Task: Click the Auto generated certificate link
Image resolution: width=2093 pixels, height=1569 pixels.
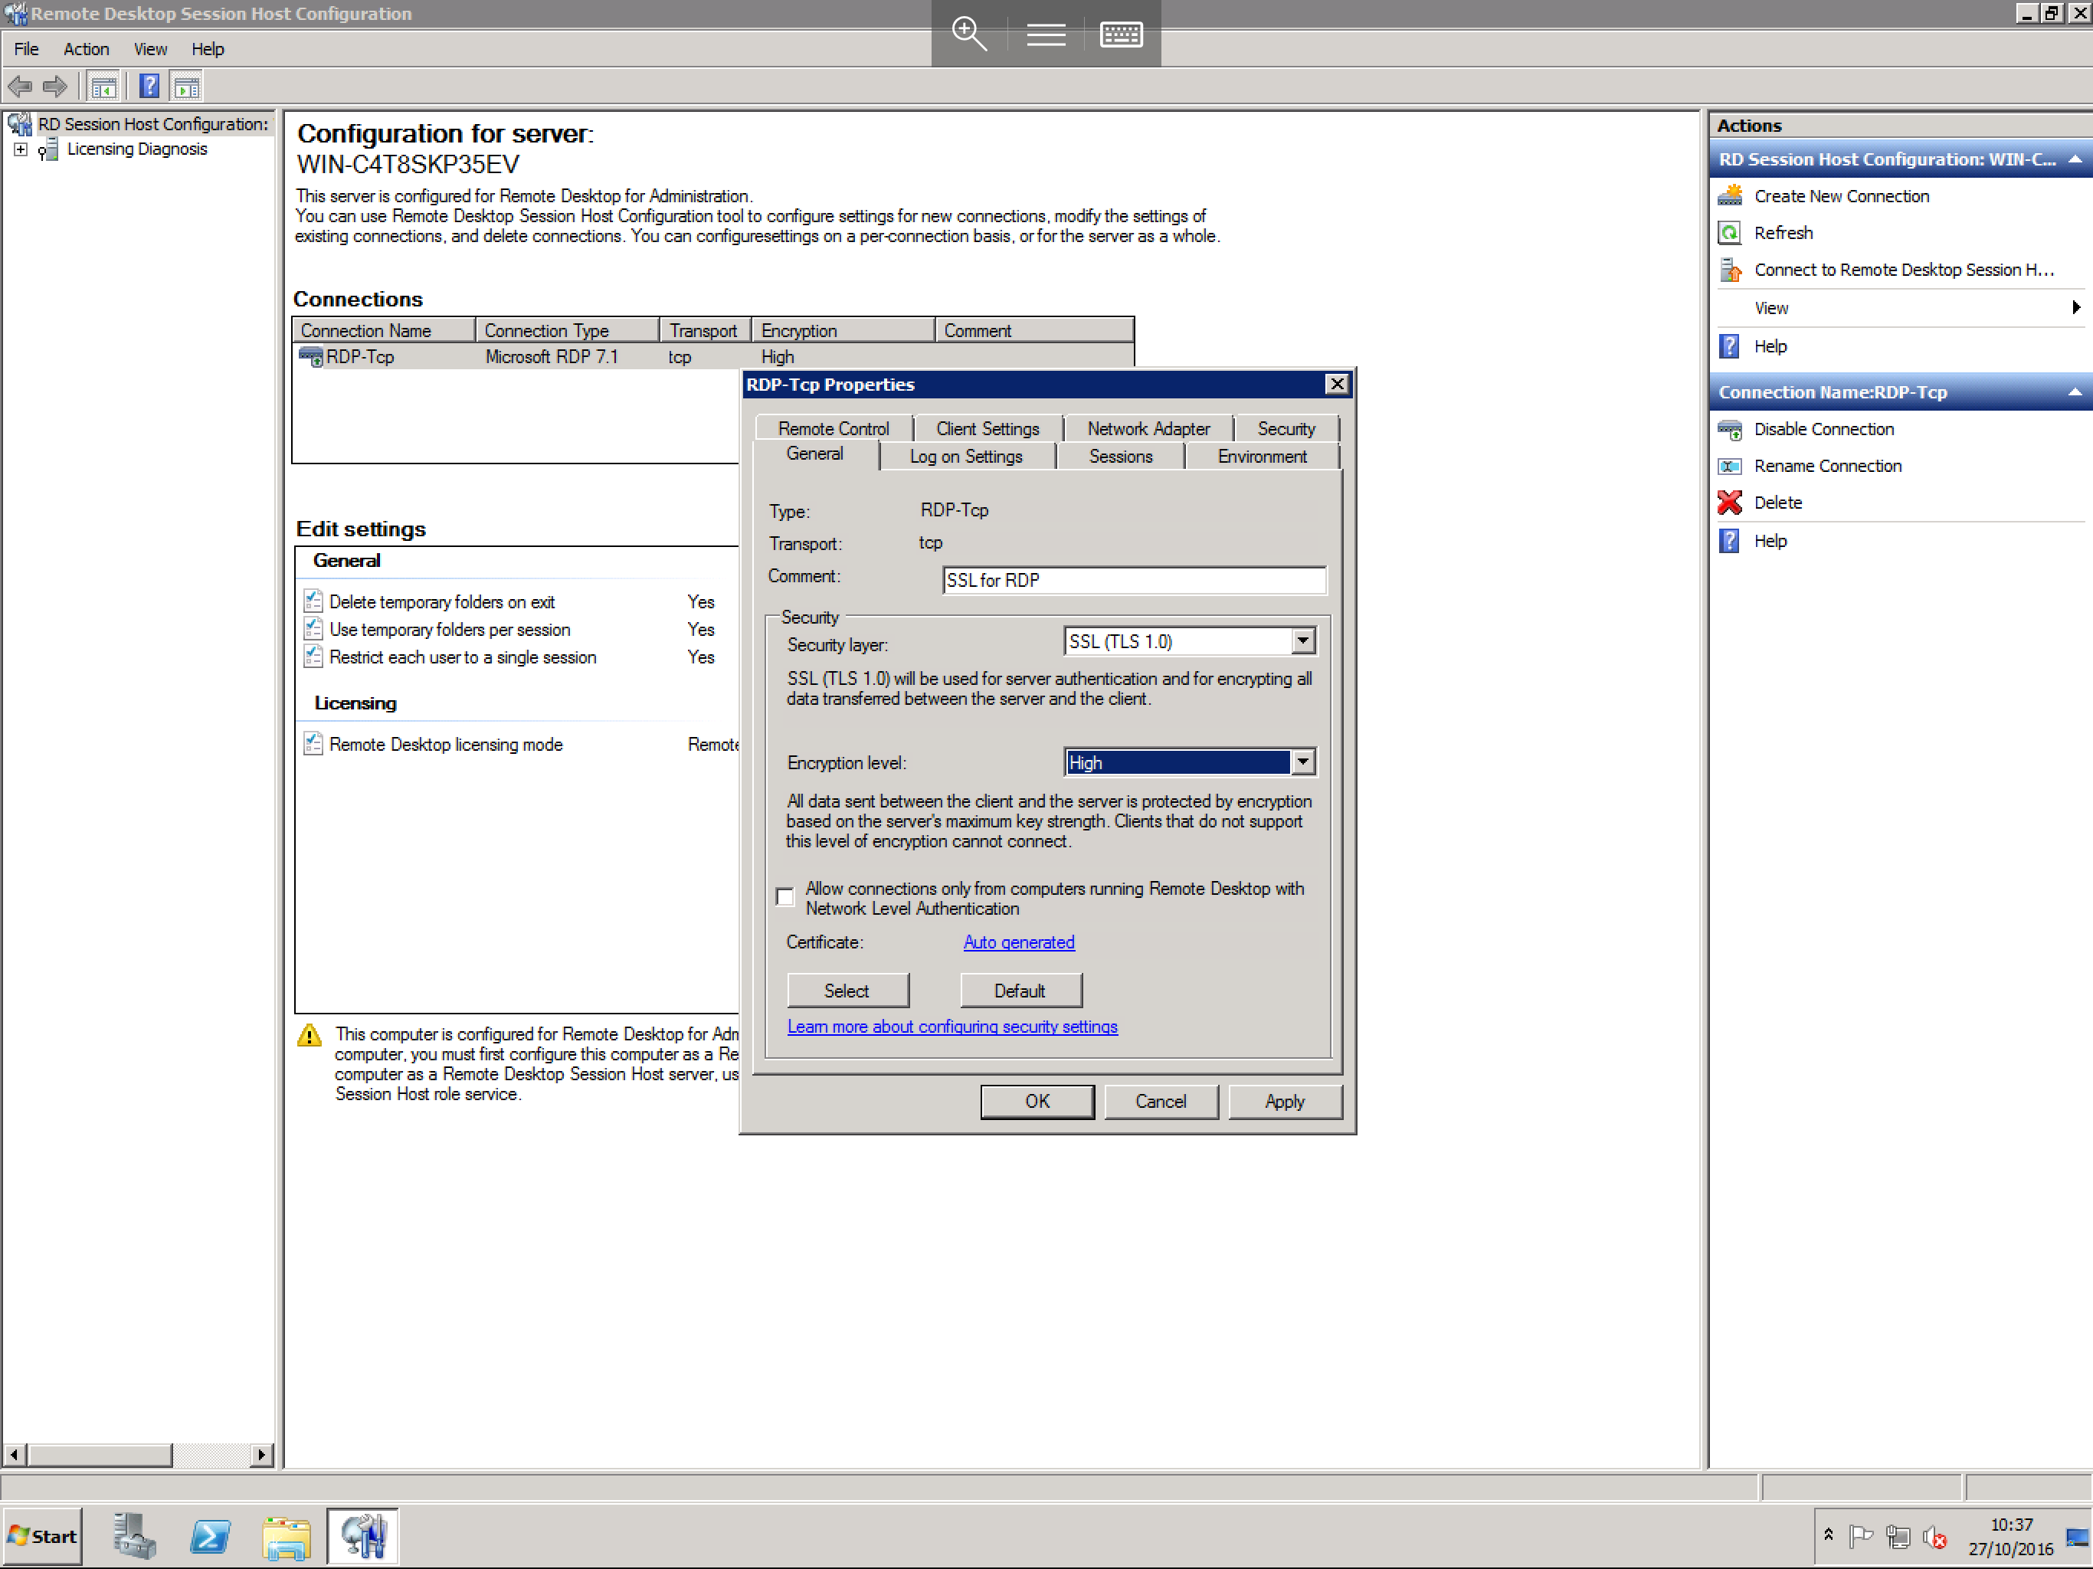Action: pyautogui.click(x=1018, y=941)
